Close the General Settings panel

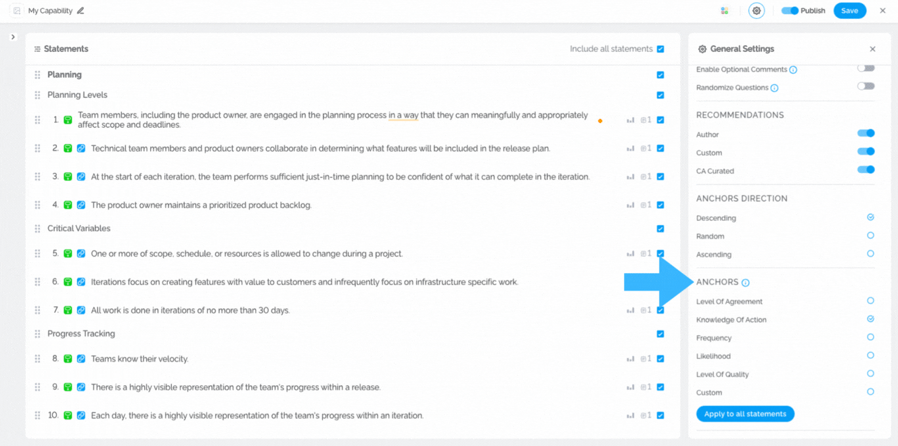coord(872,49)
